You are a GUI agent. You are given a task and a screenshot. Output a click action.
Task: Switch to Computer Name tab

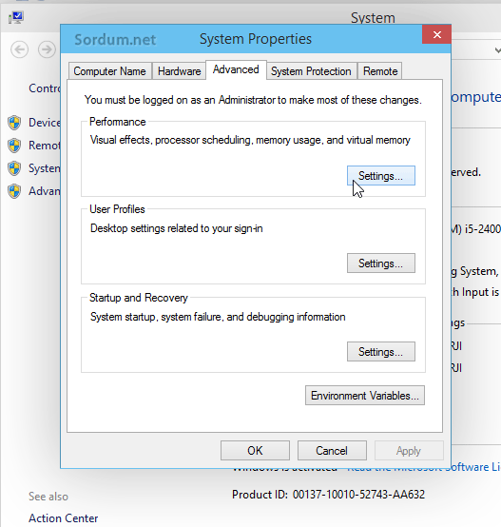[109, 71]
